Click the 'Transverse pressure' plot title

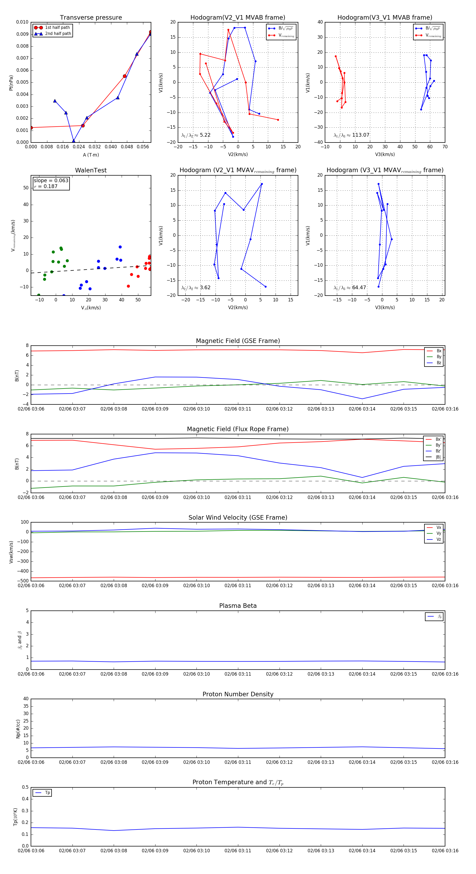(91, 17)
